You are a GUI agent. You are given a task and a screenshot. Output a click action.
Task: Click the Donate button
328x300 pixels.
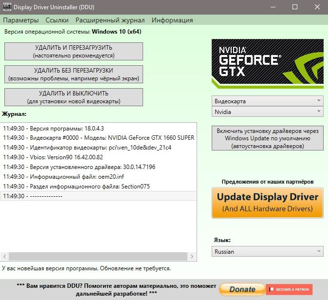click(242, 289)
